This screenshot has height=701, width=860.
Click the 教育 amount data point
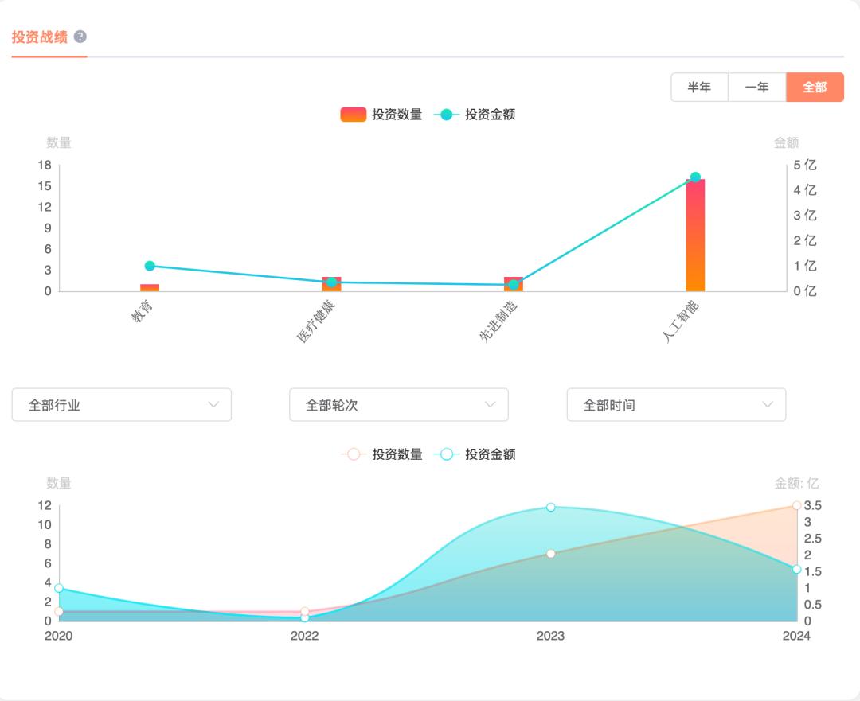click(x=150, y=266)
